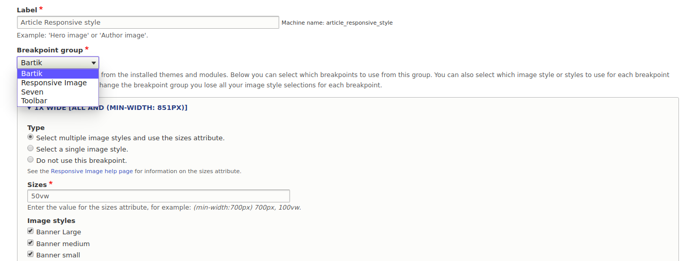Click the Machine name text

(337, 23)
